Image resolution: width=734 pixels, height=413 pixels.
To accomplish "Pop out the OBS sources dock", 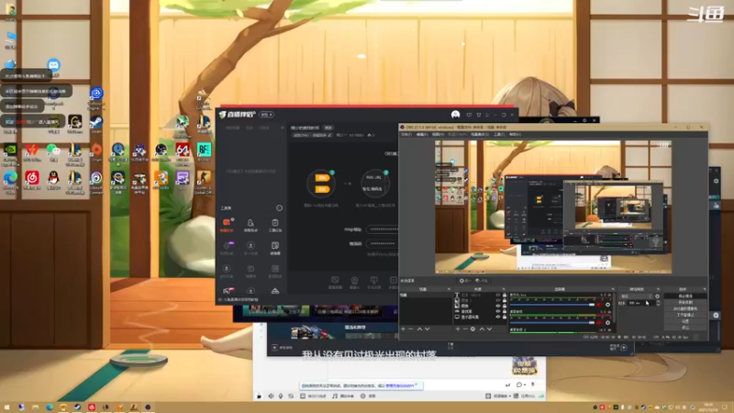I will 503,289.
